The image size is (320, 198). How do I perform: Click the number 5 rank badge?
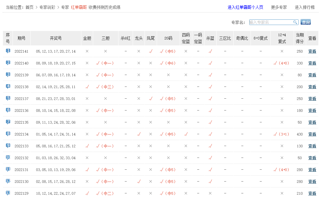coord(8,98)
